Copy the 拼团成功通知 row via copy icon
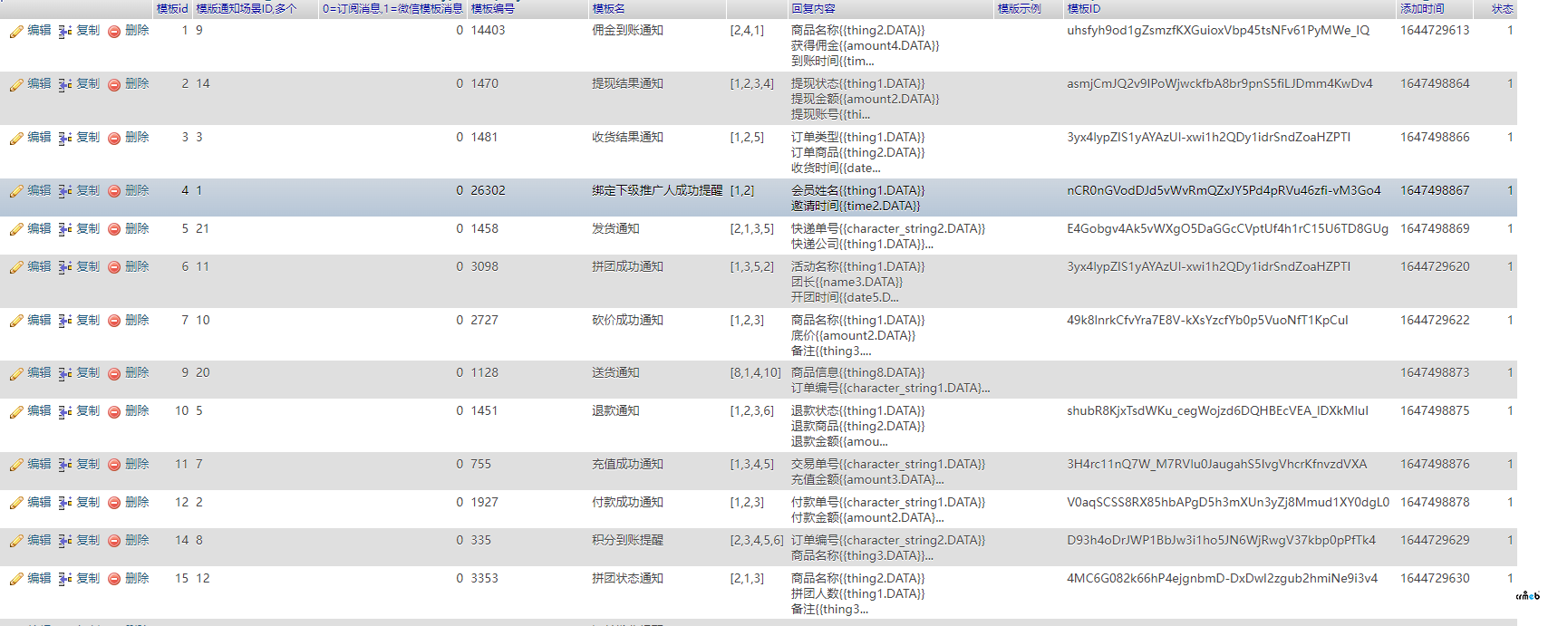Image resolution: width=1558 pixels, height=626 pixels. (65, 268)
